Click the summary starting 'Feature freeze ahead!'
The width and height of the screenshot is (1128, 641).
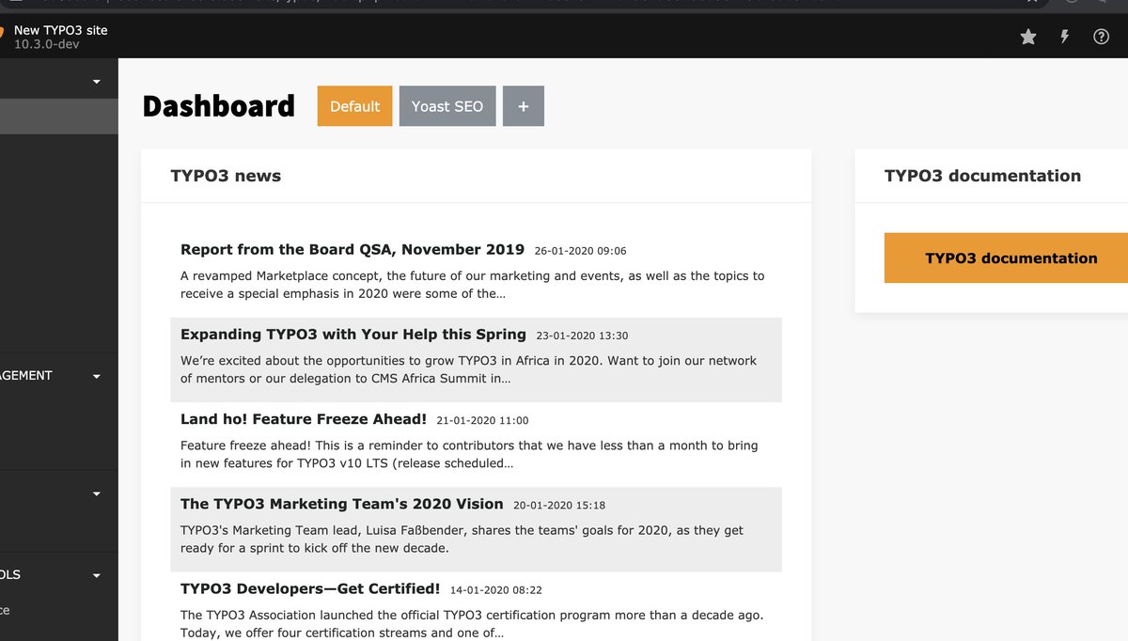pos(469,454)
